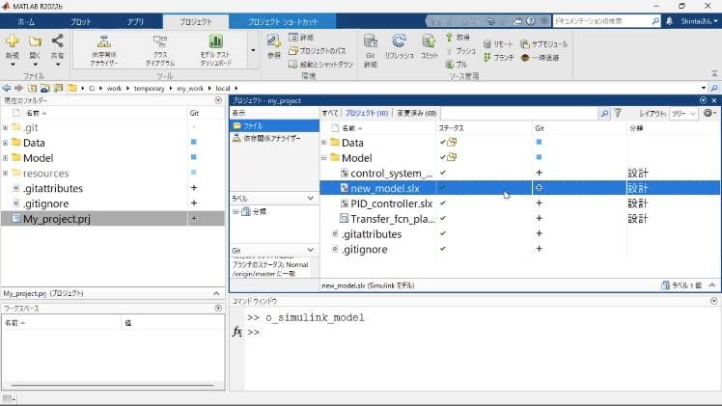Viewport: 722px width, 406px height.
Task: Switch to the Plot ribbon tab
Action: click(x=81, y=20)
